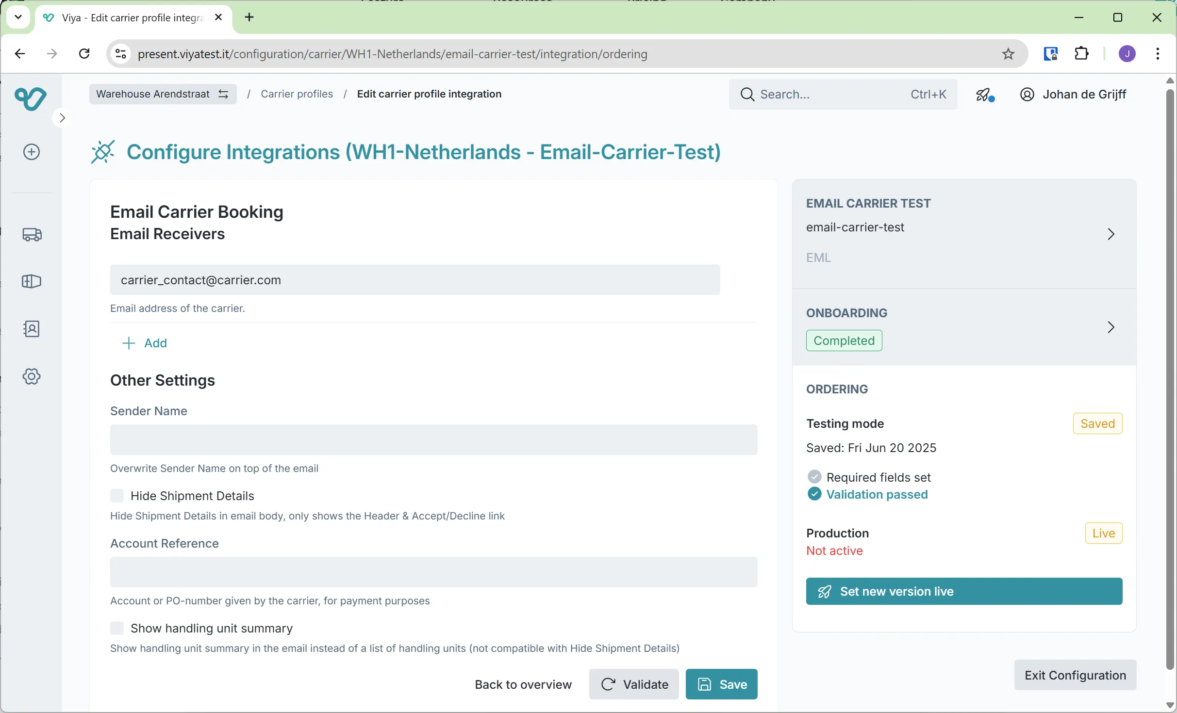Open the add new item plus icon
The image size is (1177, 713).
31,151
